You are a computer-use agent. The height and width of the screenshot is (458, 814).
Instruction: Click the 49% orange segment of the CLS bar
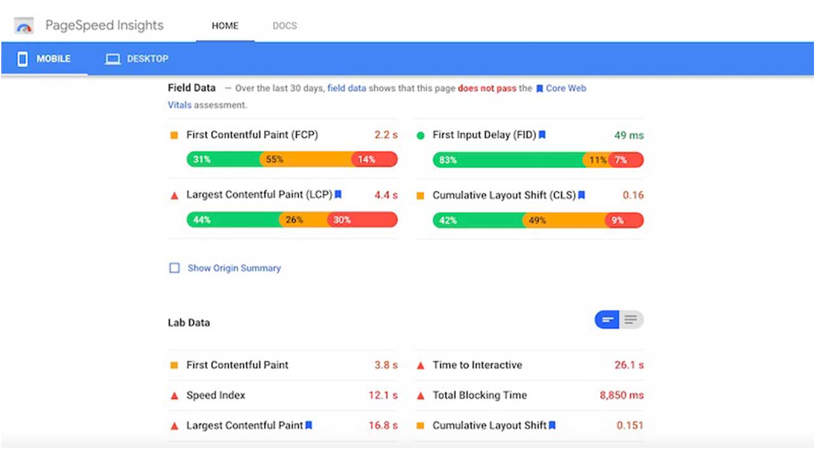pyautogui.click(x=563, y=220)
